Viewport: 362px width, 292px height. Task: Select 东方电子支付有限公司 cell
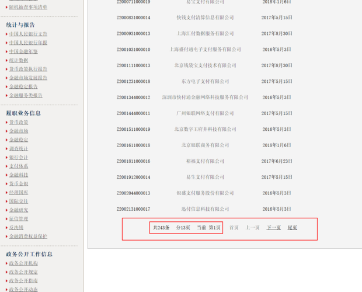(x=205, y=81)
